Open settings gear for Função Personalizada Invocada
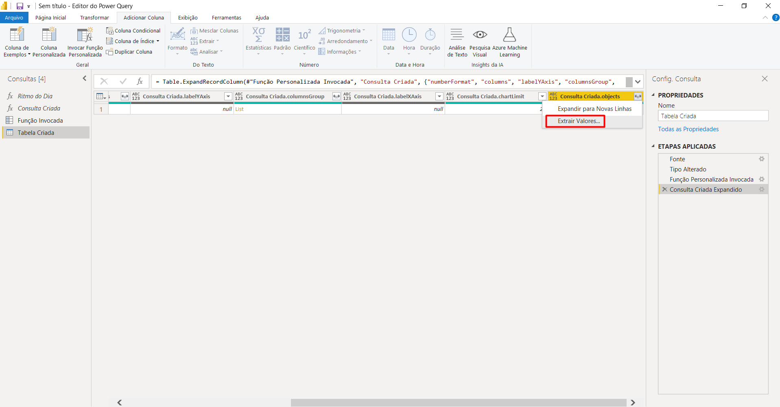The image size is (780, 407). [762, 179]
